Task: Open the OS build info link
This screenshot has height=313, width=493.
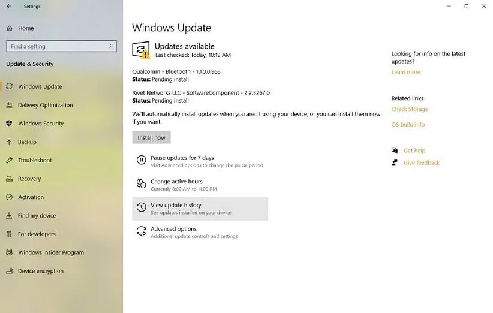Action: click(408, 124)
